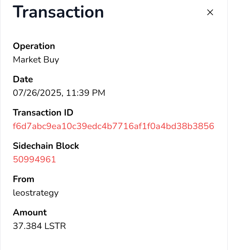Click the leostrategy account name
This screenshot has height=250, width=228.
[x=36, y=193]
